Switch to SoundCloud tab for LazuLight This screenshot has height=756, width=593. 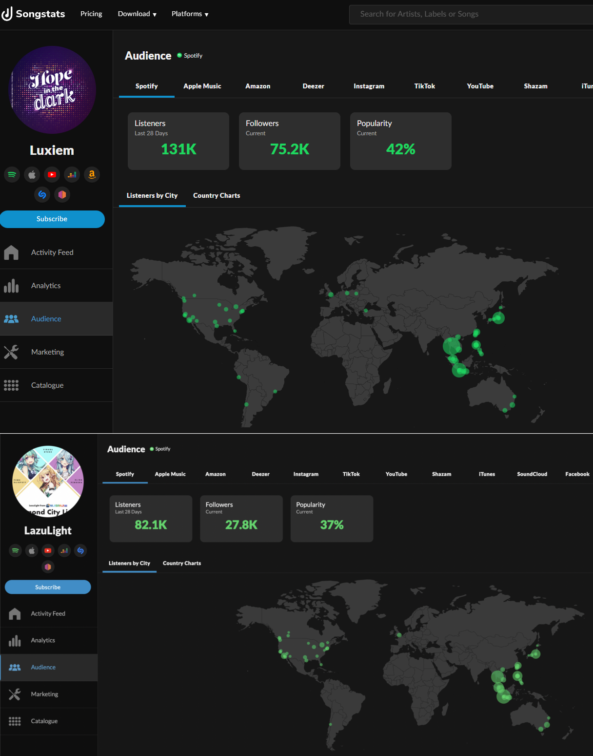point(532,474)
